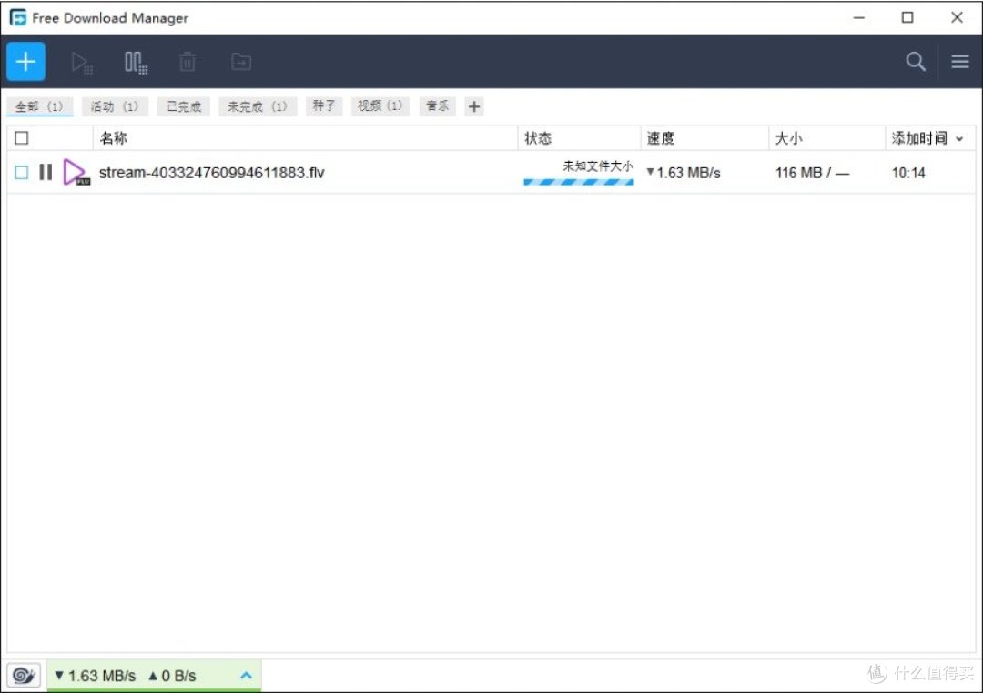Open the hamburger main menu
Image resolution: width=983 pixels, height=693 pixels.
tap(960, 62)
